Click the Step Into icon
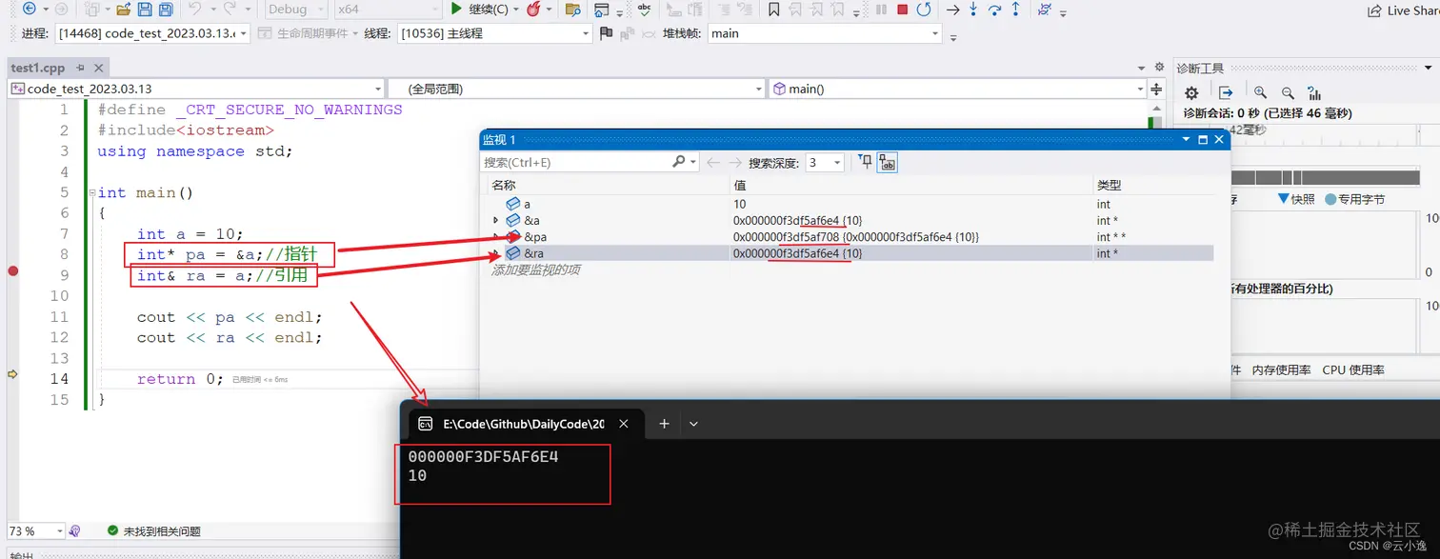The height and width of the screenshot is (559, 1440). (973, 10)
